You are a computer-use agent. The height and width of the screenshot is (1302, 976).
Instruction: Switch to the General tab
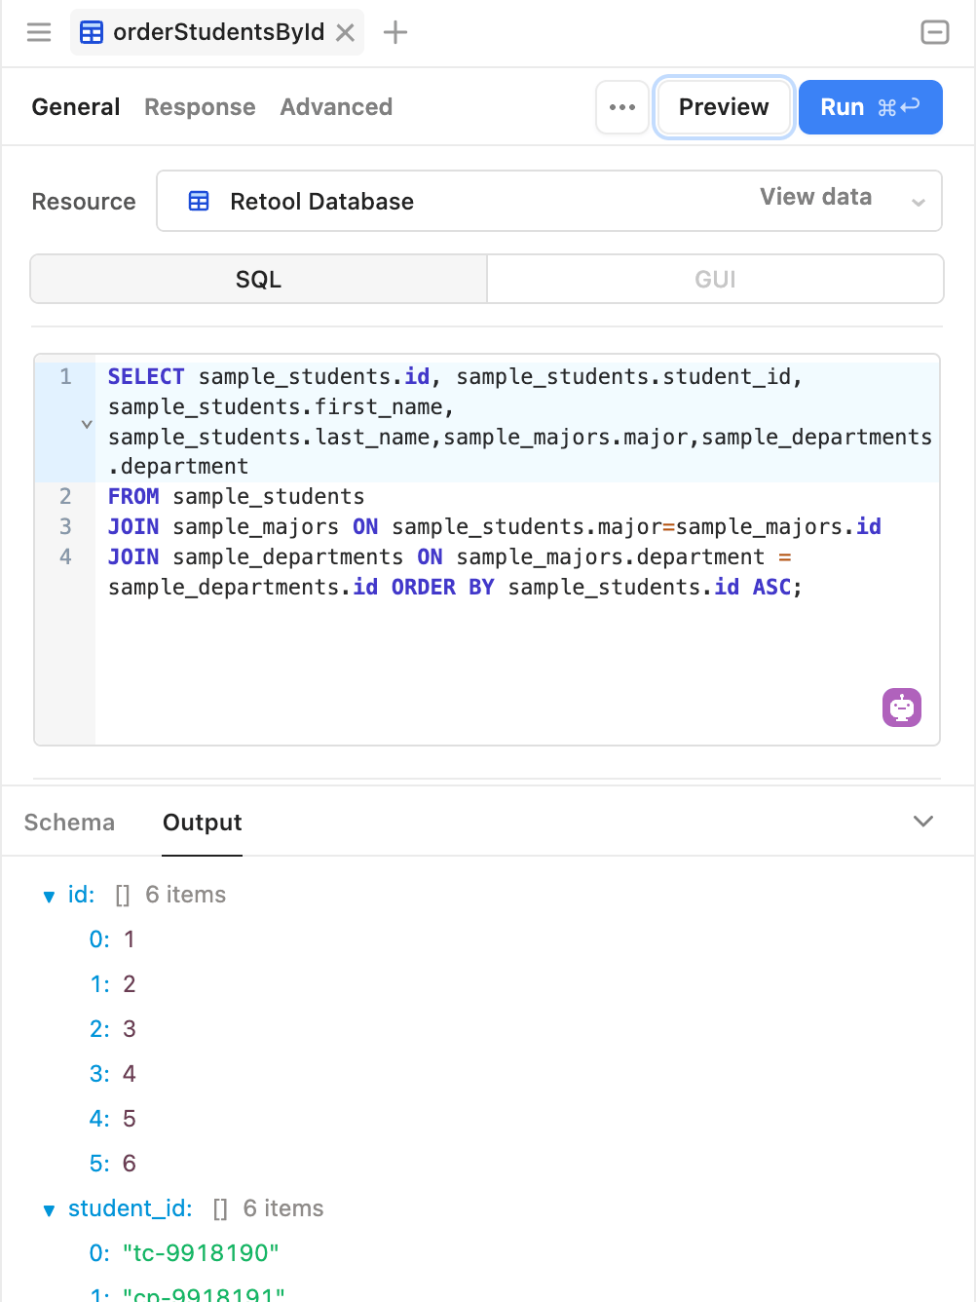pyautogui.click(x=76, y=107)
